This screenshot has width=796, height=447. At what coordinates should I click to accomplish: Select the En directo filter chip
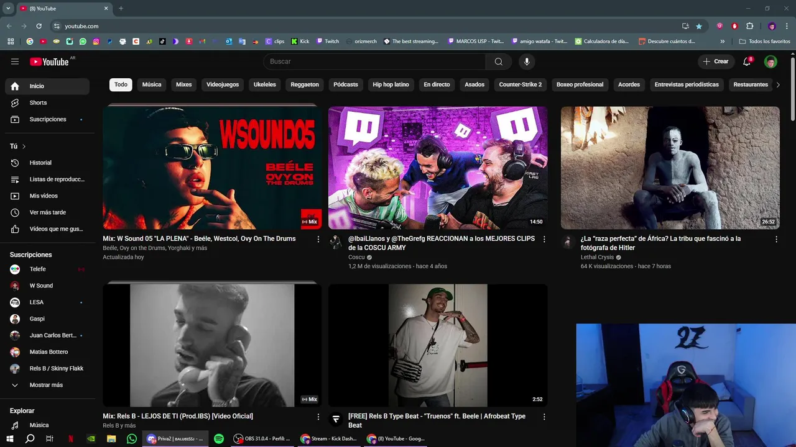pos(437,84)
